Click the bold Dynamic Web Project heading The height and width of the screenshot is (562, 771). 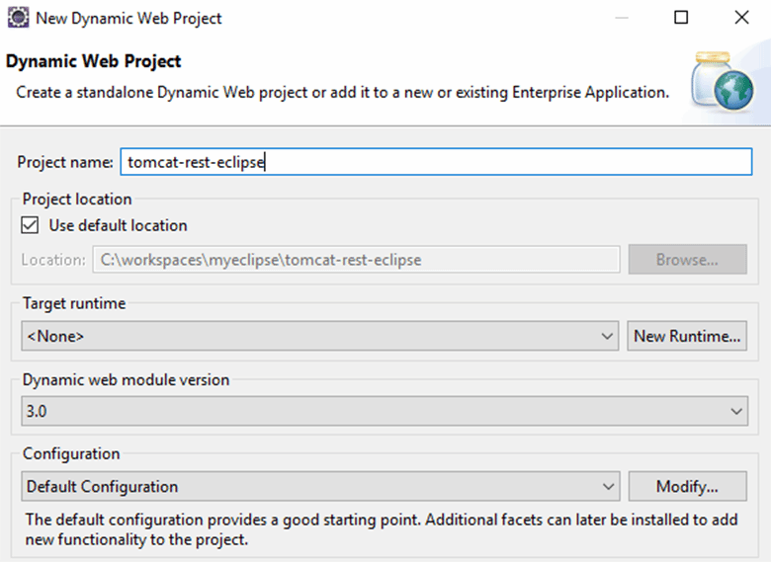coord(94,61)
